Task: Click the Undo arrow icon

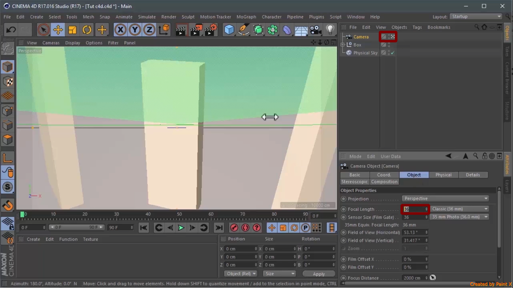Action: [x=11, y=30]
